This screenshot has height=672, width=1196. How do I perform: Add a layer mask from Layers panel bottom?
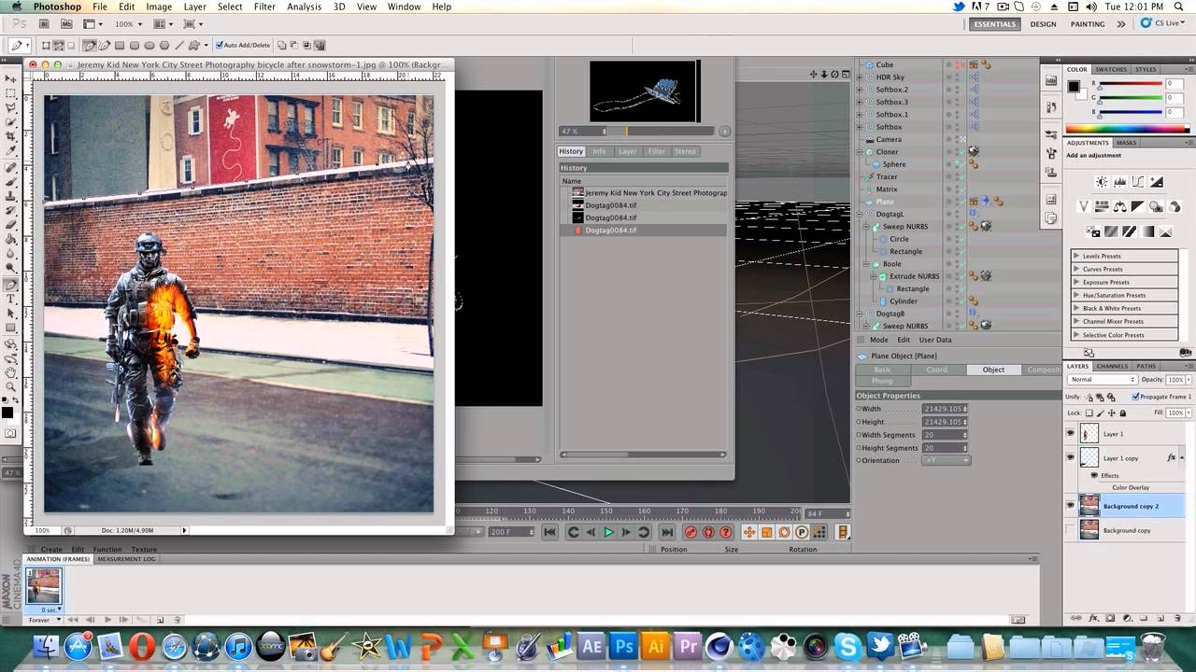pyautogui.click(x=1108, y=619)
